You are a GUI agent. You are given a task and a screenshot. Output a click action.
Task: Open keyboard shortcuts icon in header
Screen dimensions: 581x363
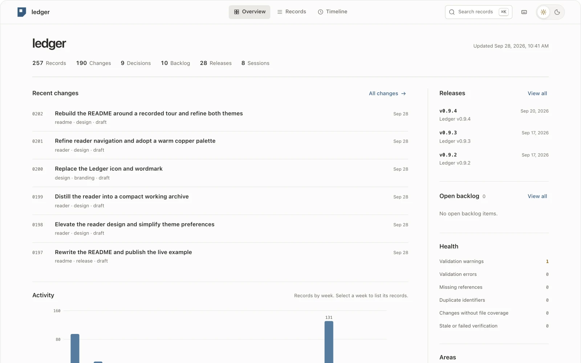524,12
